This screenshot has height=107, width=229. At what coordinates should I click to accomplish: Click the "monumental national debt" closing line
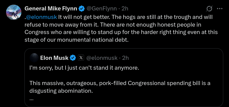pos(77,40)
